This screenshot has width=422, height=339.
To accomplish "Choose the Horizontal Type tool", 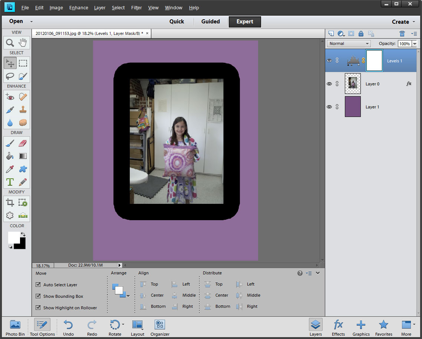I will (x=10, y=182).
